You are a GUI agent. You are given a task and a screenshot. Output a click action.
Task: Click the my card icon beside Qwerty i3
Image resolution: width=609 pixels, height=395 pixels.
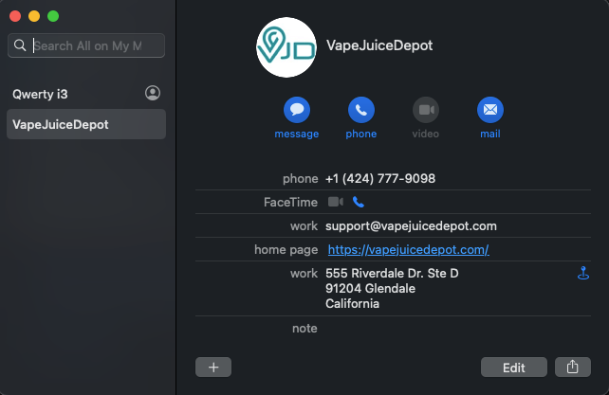pos(153,93)
